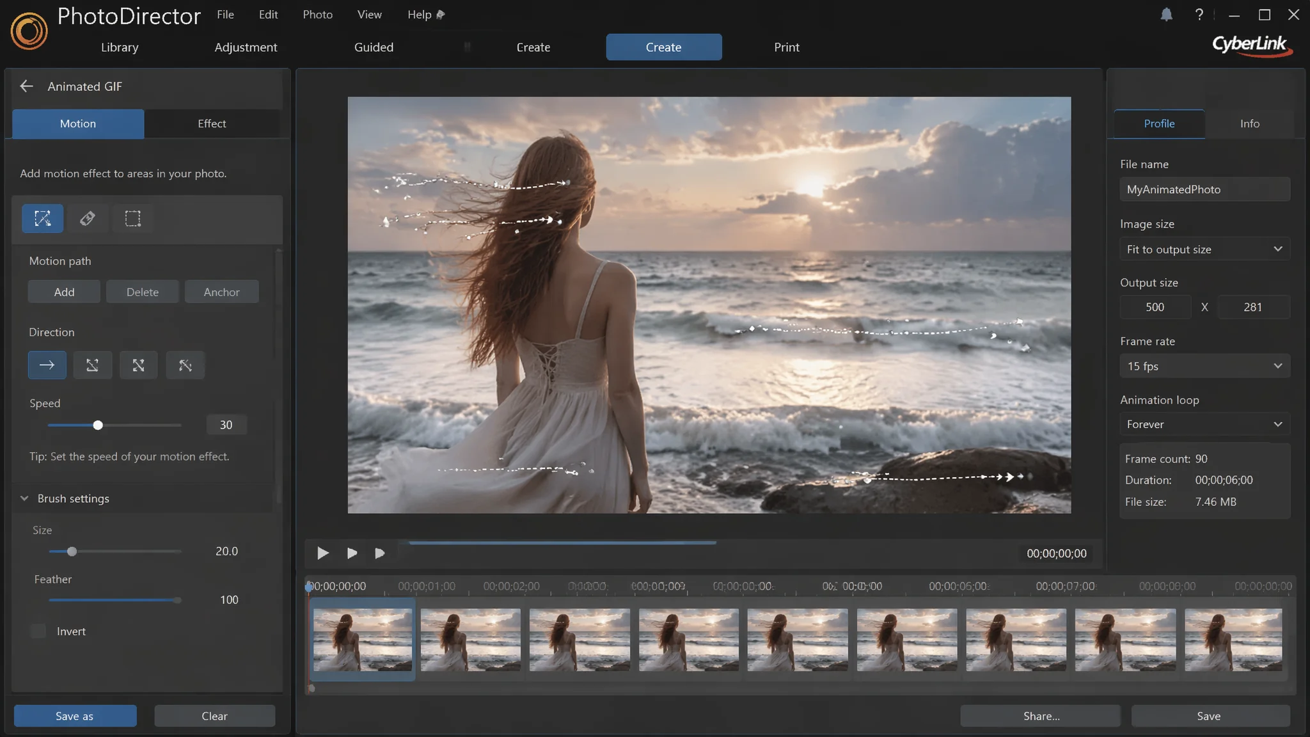Open the Frame rate dropdown
The height and width of the screenshot is (737, 1310).
tap(1204, 366)
